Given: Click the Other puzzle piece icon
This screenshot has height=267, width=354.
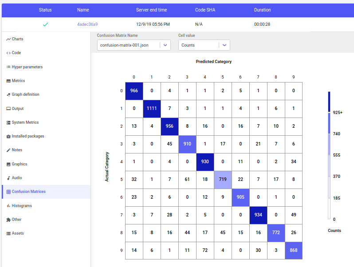Looking at the screenshot, I should click(8, 220).
